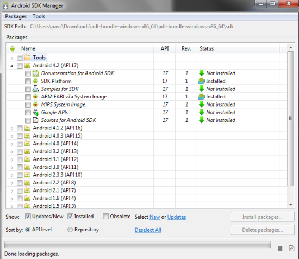Expand the Android 4.1.2 (API 16) node

pos(12,128)
